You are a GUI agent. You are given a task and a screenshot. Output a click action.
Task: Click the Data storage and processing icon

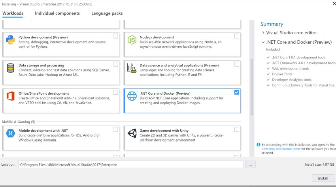click(10, 68)
